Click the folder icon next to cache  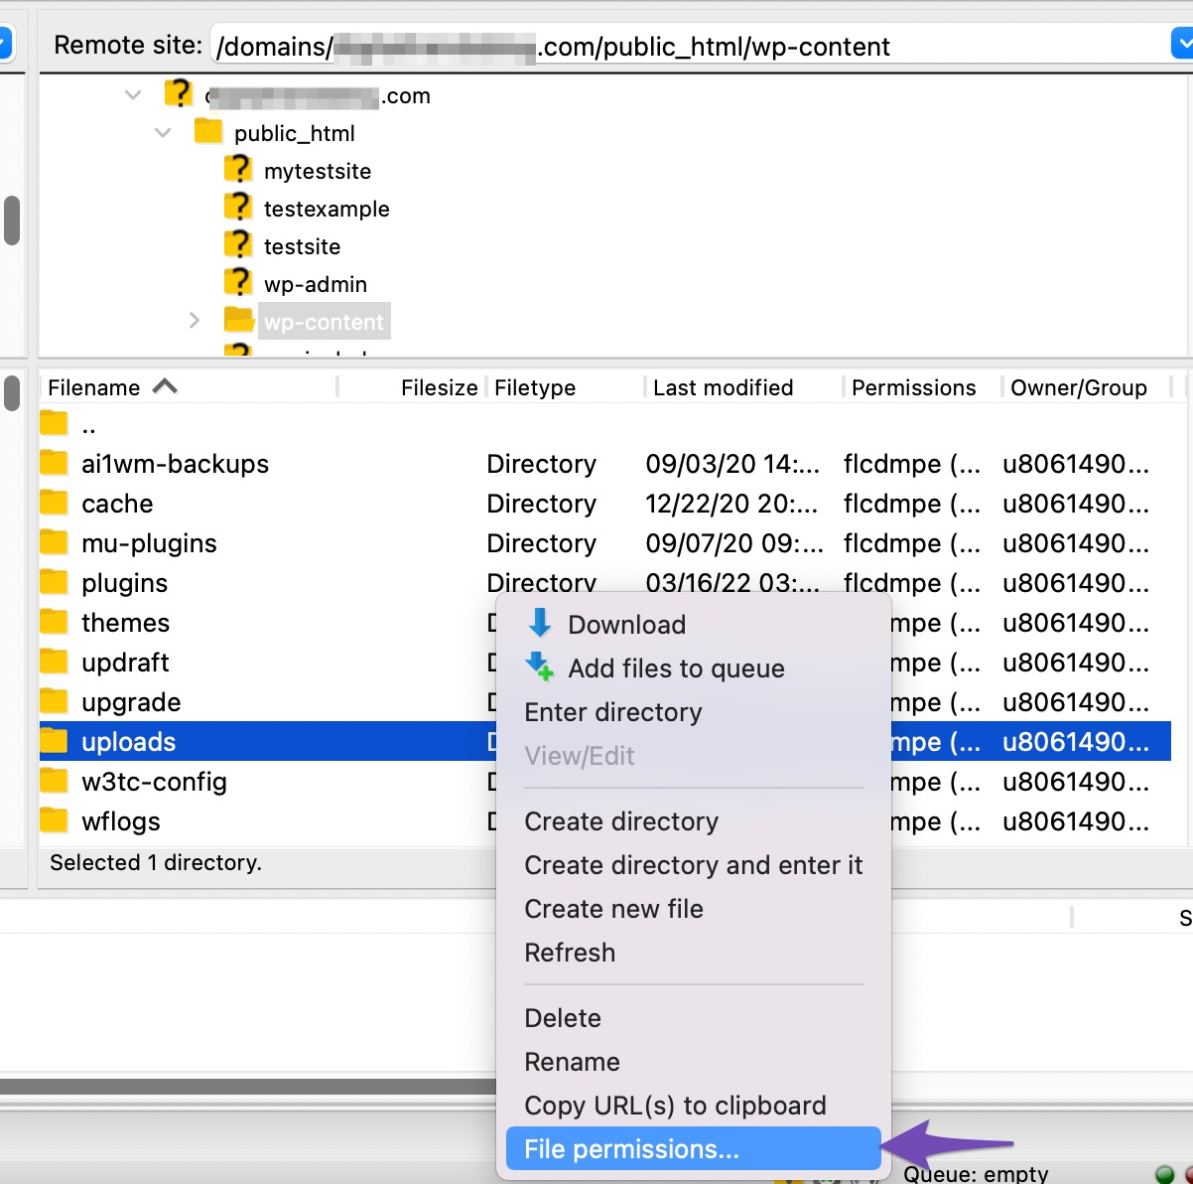click(x=54, y=502)
